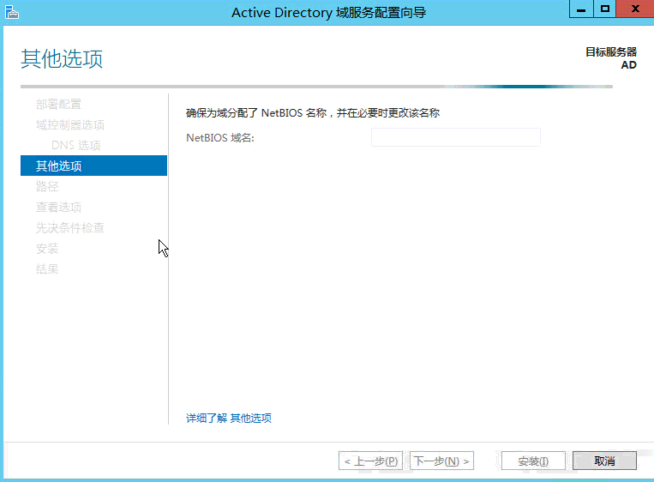This screenshot has height=482, width=654.
Task: Go to 域控制器选项 step in sidebar
Action: click(69, 124)
